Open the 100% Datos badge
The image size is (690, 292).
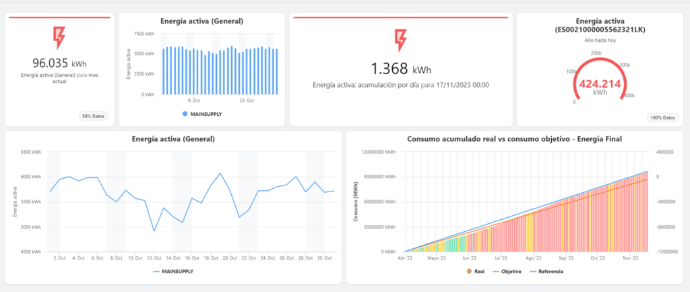tap(662, 117)
